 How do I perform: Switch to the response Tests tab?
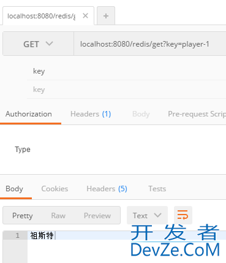pyautogui.click(x=157, y=189)
